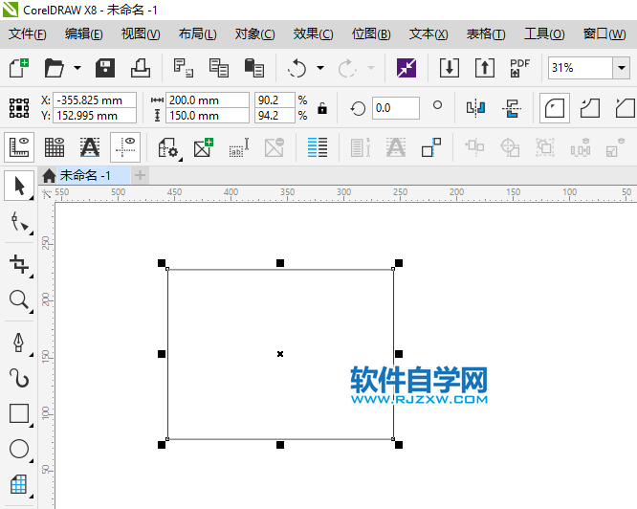The width and height of the screenshot is (637, 509).
Task: Create a new document with New icon
Action: point(19,68)
